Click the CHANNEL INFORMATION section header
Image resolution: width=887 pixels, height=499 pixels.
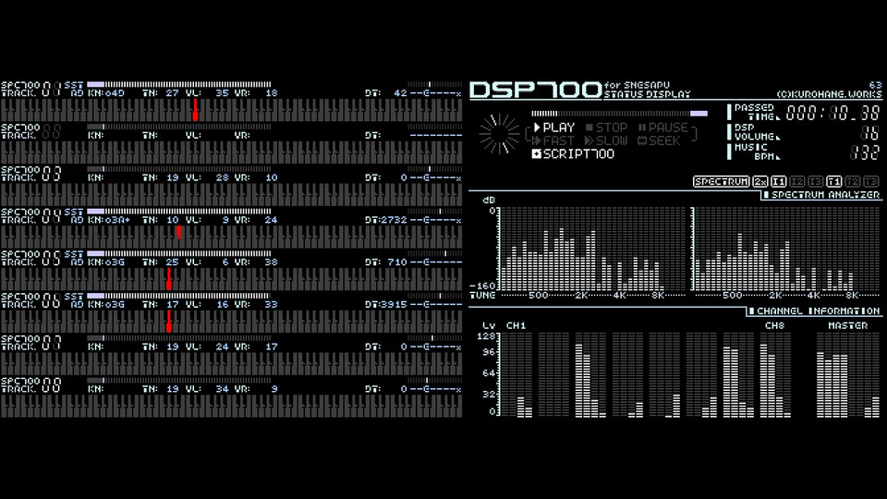(815, 311)
